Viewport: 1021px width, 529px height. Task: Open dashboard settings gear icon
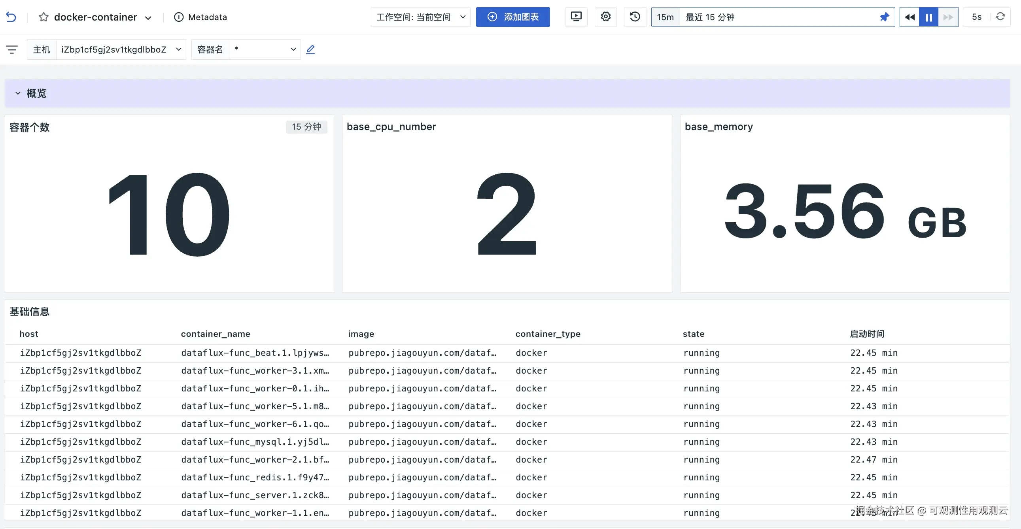coord(606,17)
